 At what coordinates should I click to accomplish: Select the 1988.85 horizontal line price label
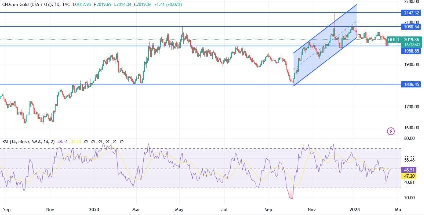pos(411,51)
